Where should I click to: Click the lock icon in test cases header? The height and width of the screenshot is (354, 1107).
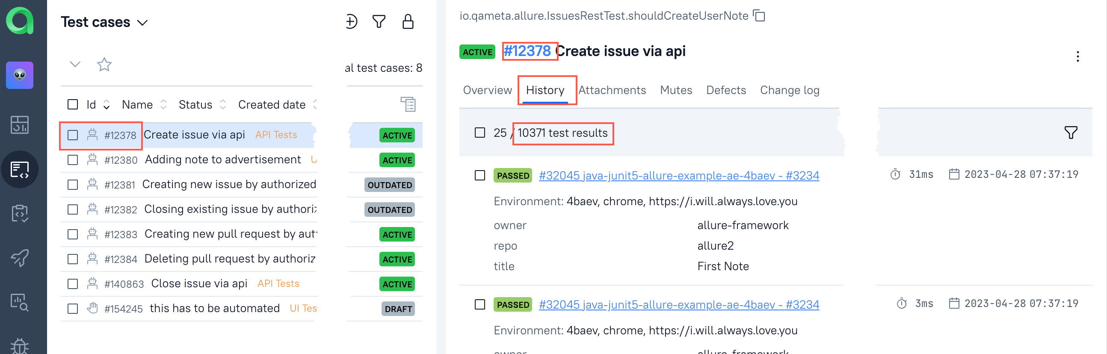pyautogui.click(x=407, y=21)
